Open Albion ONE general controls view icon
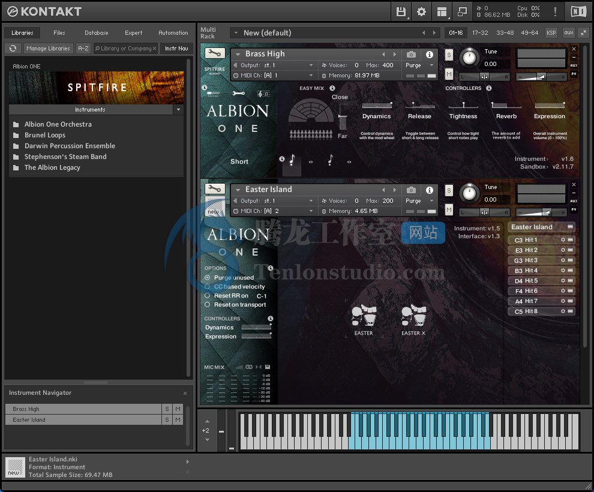This screenshot has width=594, height=492. [x=238, y=94]
